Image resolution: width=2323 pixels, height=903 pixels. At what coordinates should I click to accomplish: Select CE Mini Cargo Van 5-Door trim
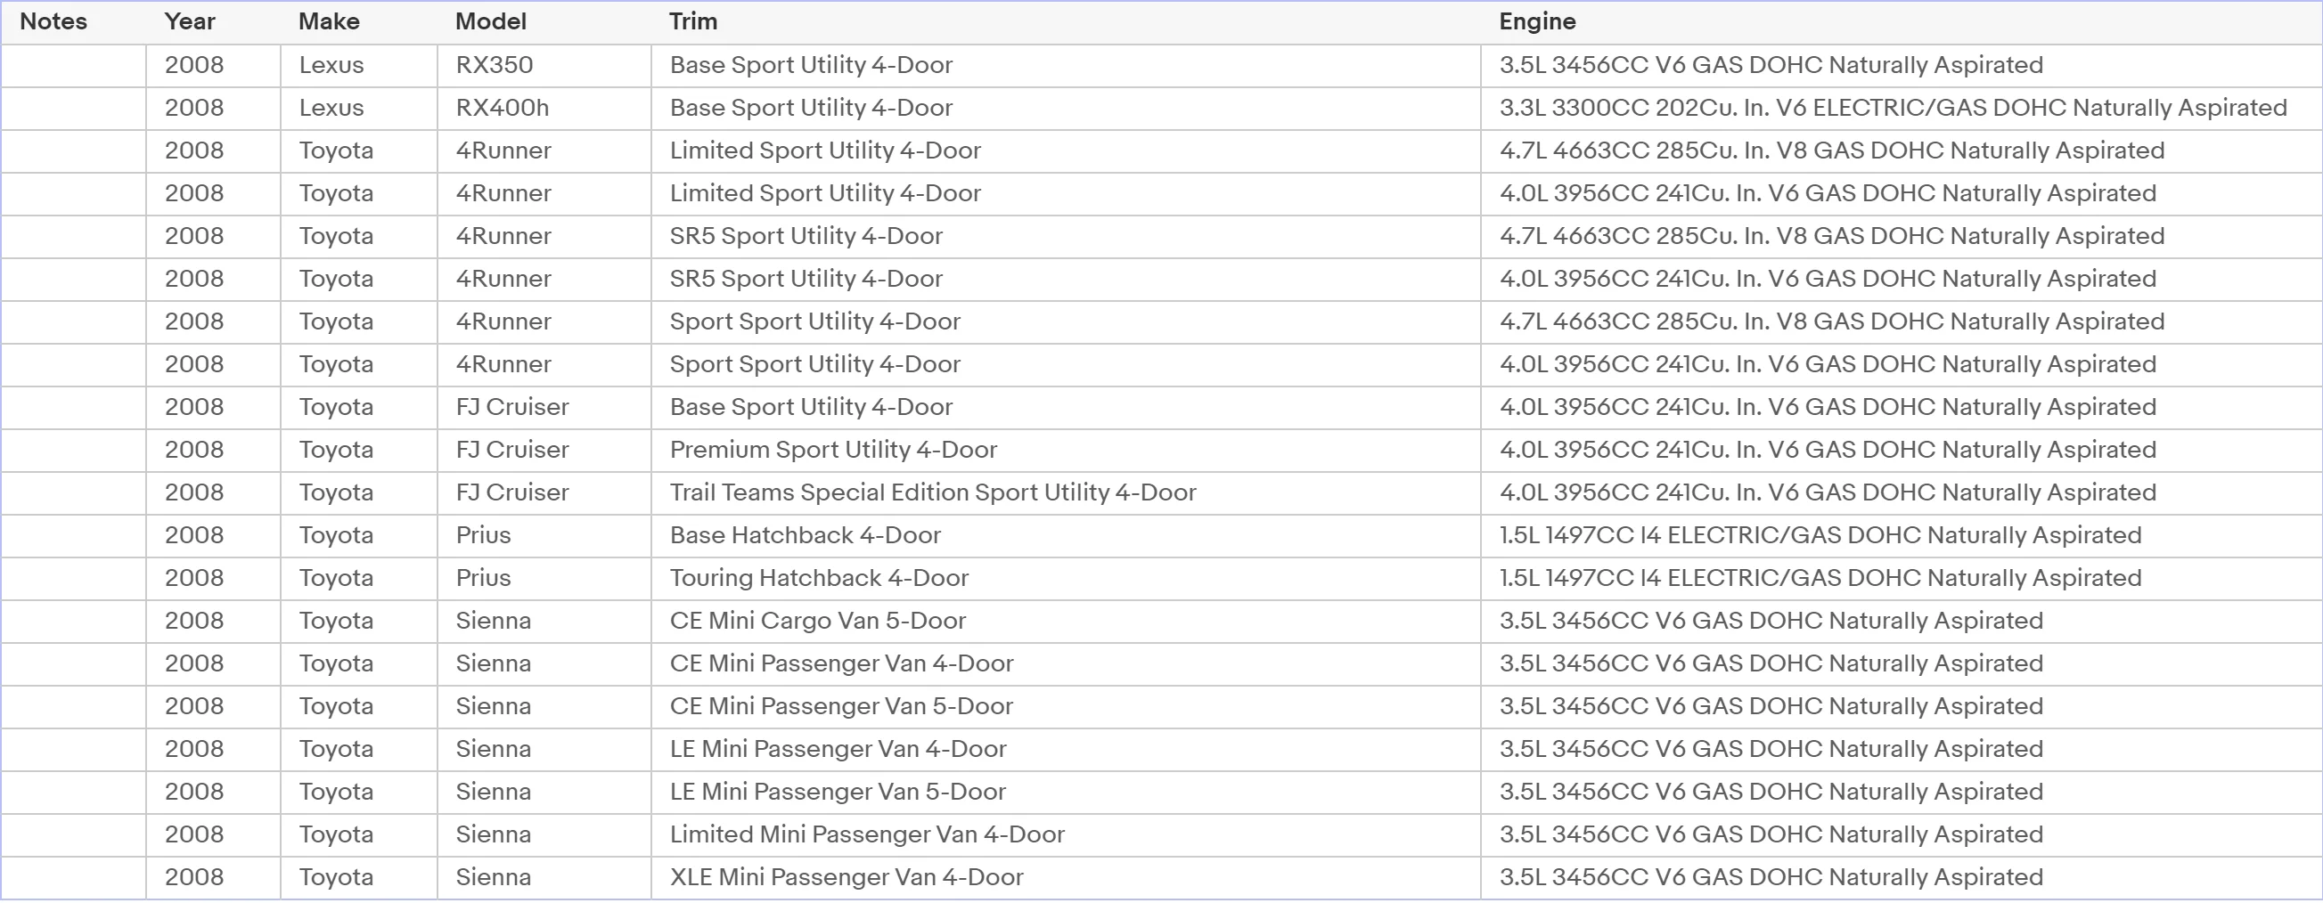[1065, 622]
